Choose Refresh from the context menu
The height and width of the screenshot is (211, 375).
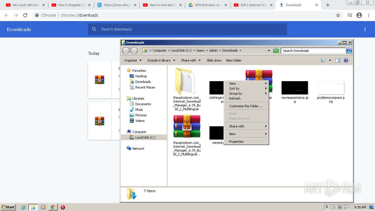pos(246,98)
